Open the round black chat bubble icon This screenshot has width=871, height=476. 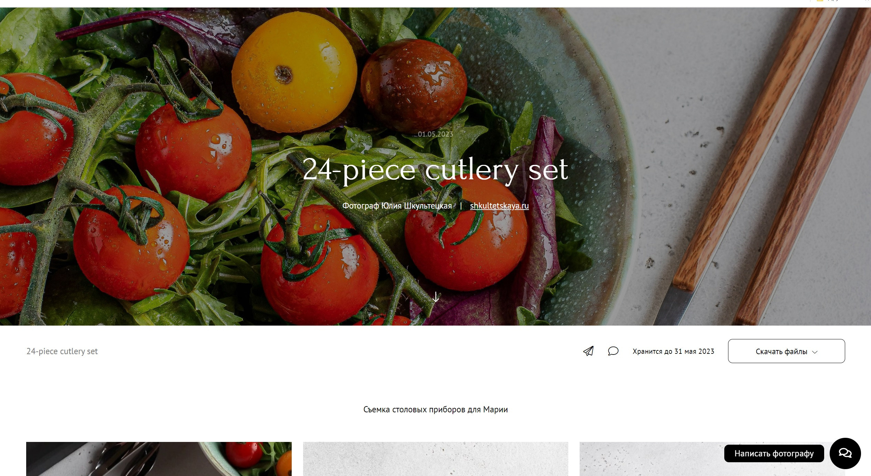[845, 453]
